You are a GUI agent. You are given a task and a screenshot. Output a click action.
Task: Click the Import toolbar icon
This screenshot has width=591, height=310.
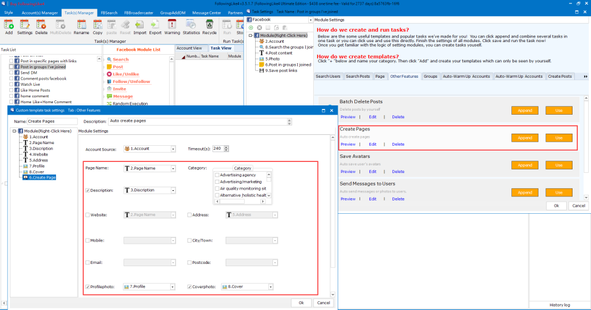point(140,27)
